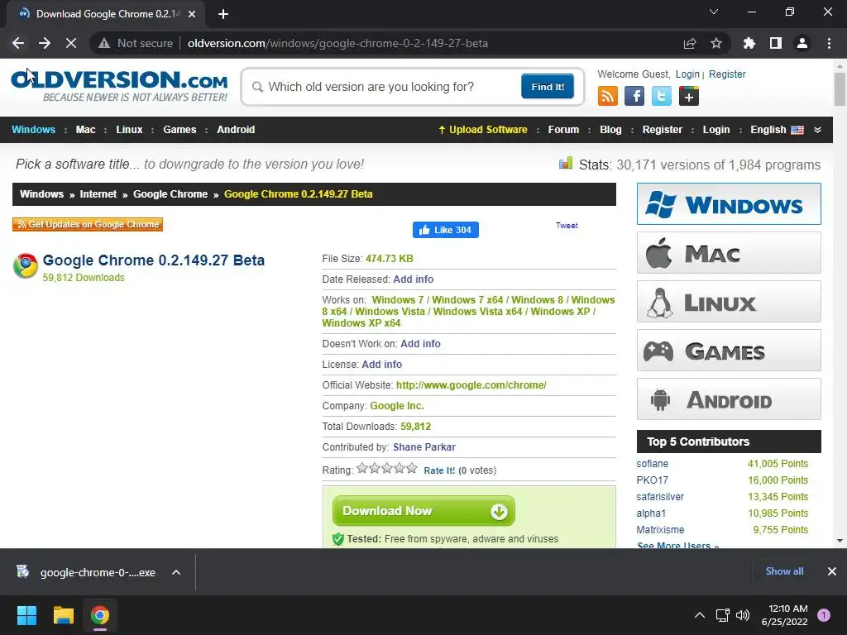Viewport: 847px width, 635px height.
Task: Open contributor PKO17's profile
Action: point(652,480)
